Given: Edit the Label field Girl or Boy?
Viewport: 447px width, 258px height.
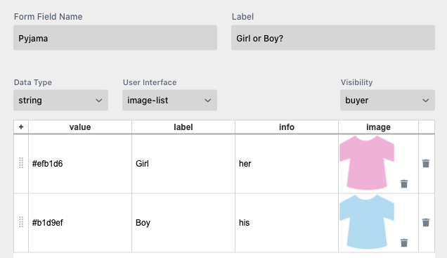Looking at the screenshot, I should point(333,38).
